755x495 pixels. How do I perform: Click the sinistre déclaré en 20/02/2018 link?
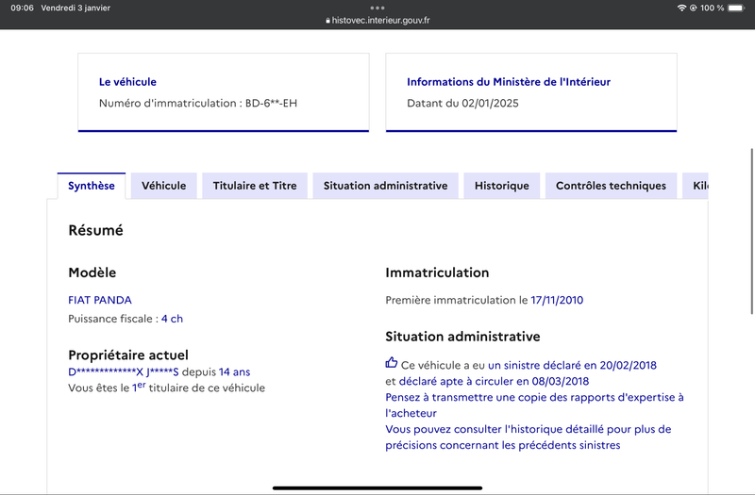(572, 365)
